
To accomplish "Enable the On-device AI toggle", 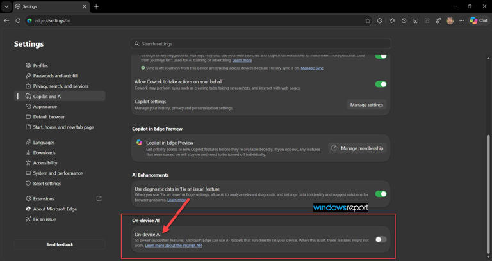I will 381,240.
